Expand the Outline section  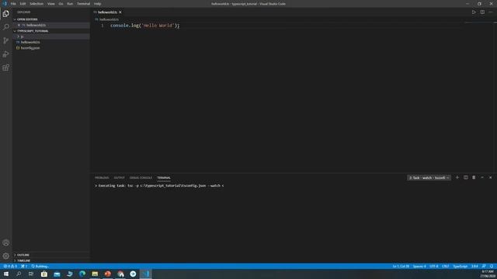pyautogui.click(x=23, y=255)
